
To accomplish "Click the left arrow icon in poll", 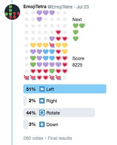I will (x=42, y=89).
